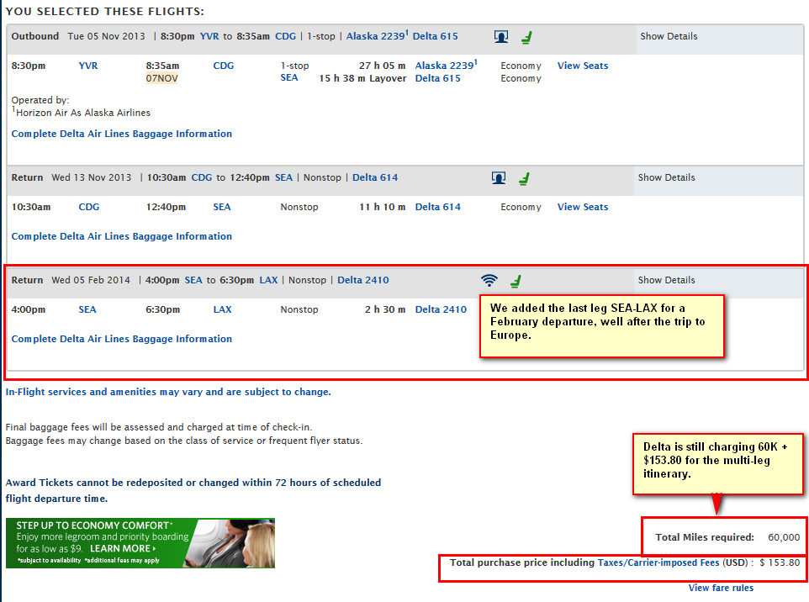Click LAX beside 6:30pm in the detail row
The height and width of the screenshot is (602, 809).
click(222, 309)
